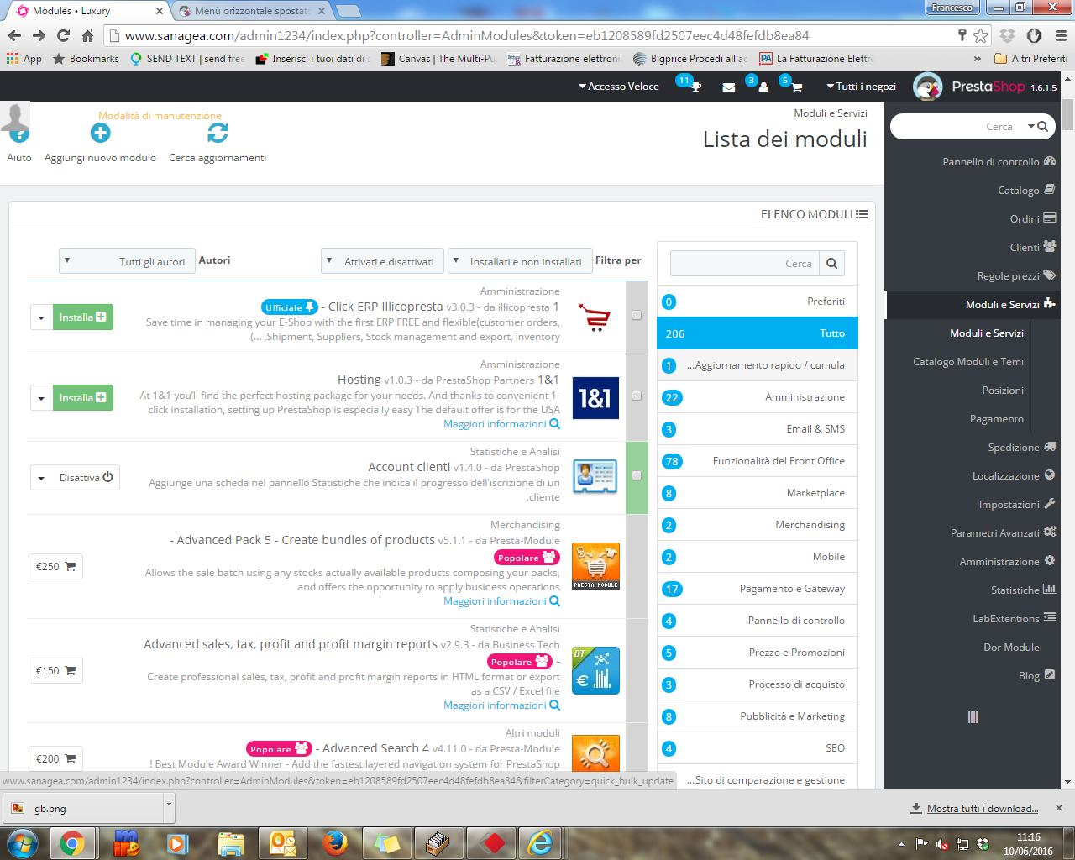Click the Aggiungi nuovo modulo plus icon
This screenshot has height=860, width=1075.
click(x=101, y=133)
